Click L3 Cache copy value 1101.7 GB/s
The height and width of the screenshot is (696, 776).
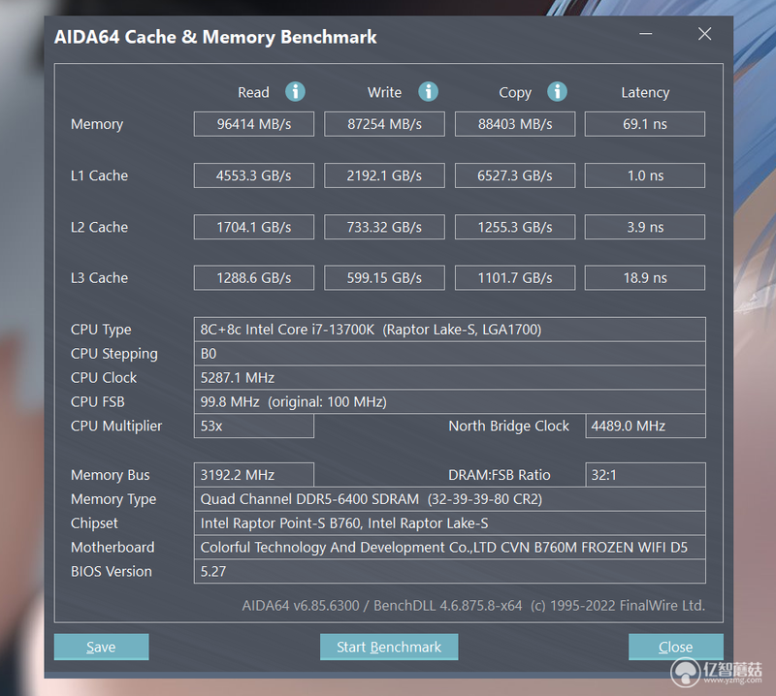(515, 278)
